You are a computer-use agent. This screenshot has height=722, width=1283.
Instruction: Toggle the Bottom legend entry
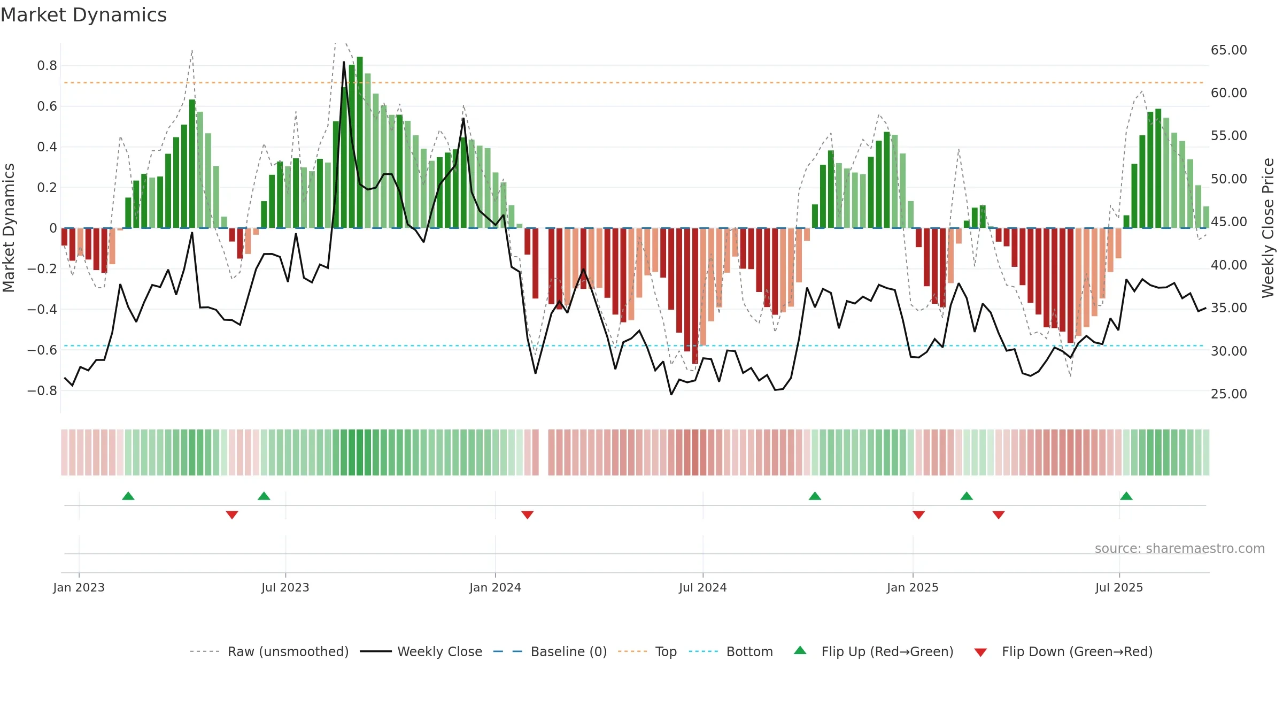[x=731, y=651]
